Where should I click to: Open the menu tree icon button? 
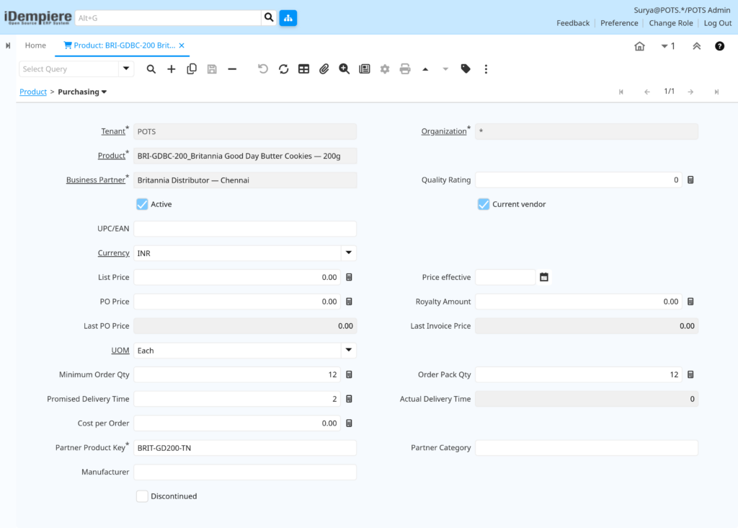(x=288, y=18)
